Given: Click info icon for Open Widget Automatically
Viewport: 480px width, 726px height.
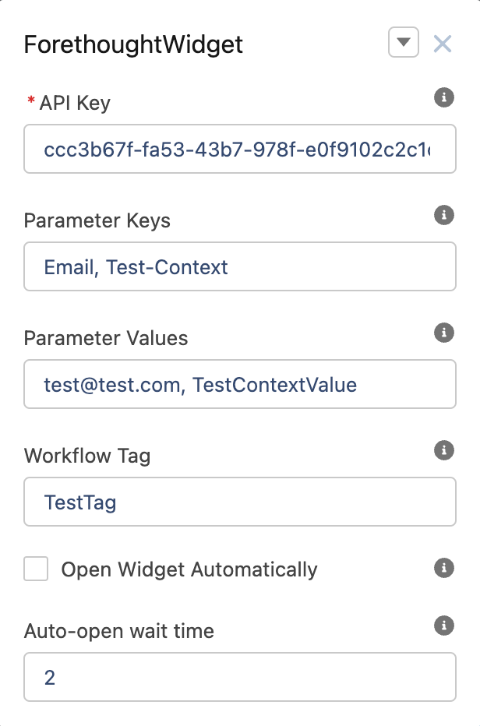Looking at the screenshot, I should coord(444,568).
